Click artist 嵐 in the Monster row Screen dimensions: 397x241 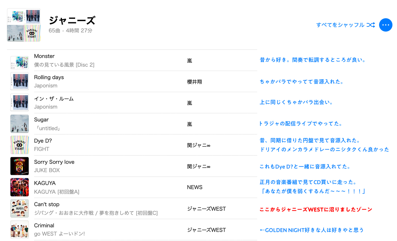pyautogui.click(x=190, y=60)
